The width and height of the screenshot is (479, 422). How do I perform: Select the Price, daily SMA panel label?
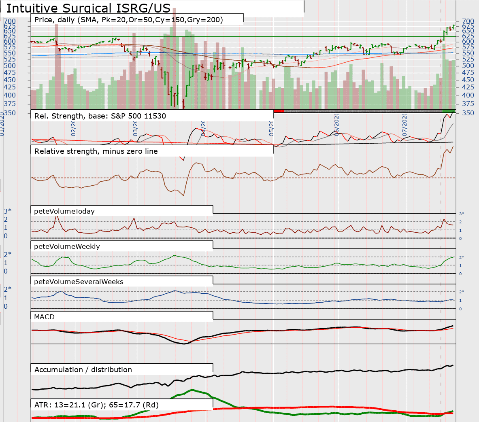pyautogui.click(x=129, y=20)
